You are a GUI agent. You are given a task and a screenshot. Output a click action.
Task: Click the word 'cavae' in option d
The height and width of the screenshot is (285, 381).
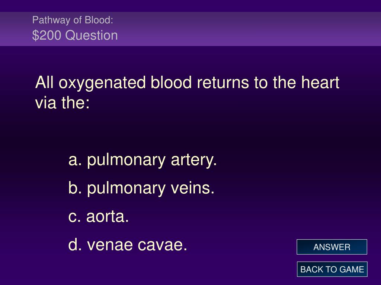pyautogui.click(x=162, y=245)
